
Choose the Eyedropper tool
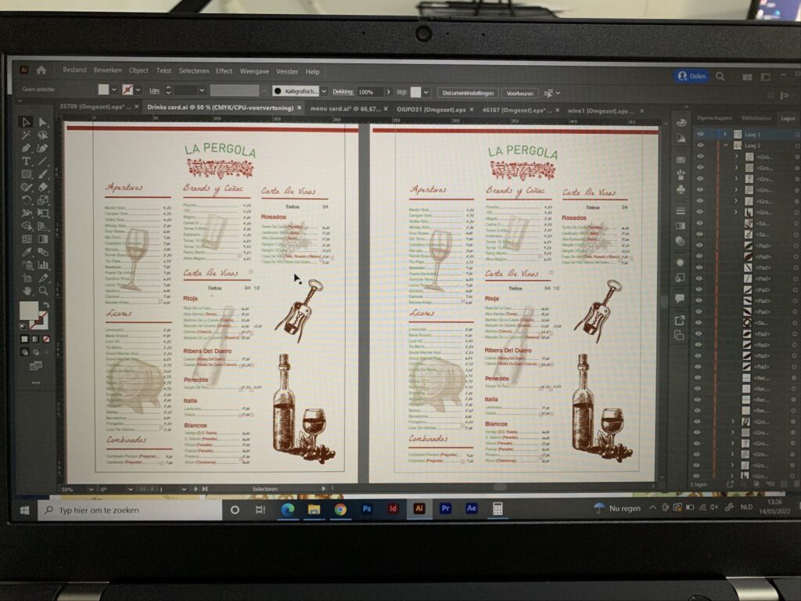point(26,251)
